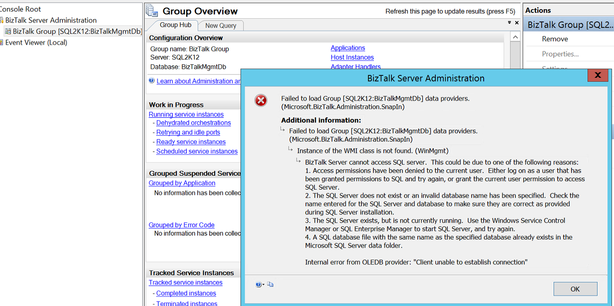Screen dimensions: 614x306
Task: Click the Grouped Suspended Service section header
Action: click(x=195, y=173)
